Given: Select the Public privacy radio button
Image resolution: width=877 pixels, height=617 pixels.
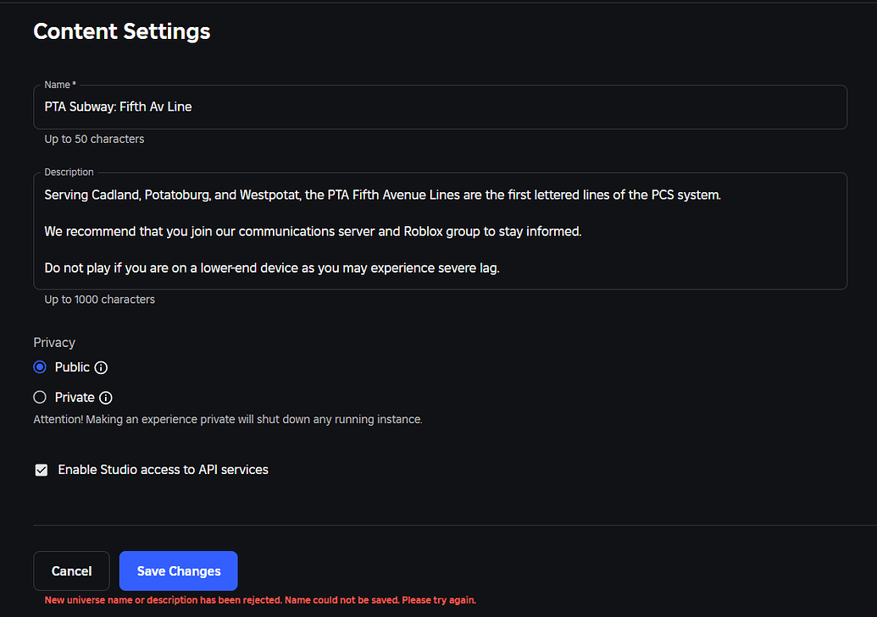Looking at the screenshot, I should tap(39, 366).
